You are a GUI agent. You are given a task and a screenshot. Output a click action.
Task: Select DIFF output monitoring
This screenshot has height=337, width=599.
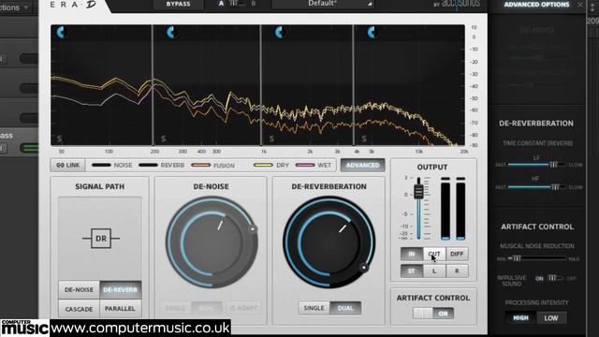click(457, 254)
